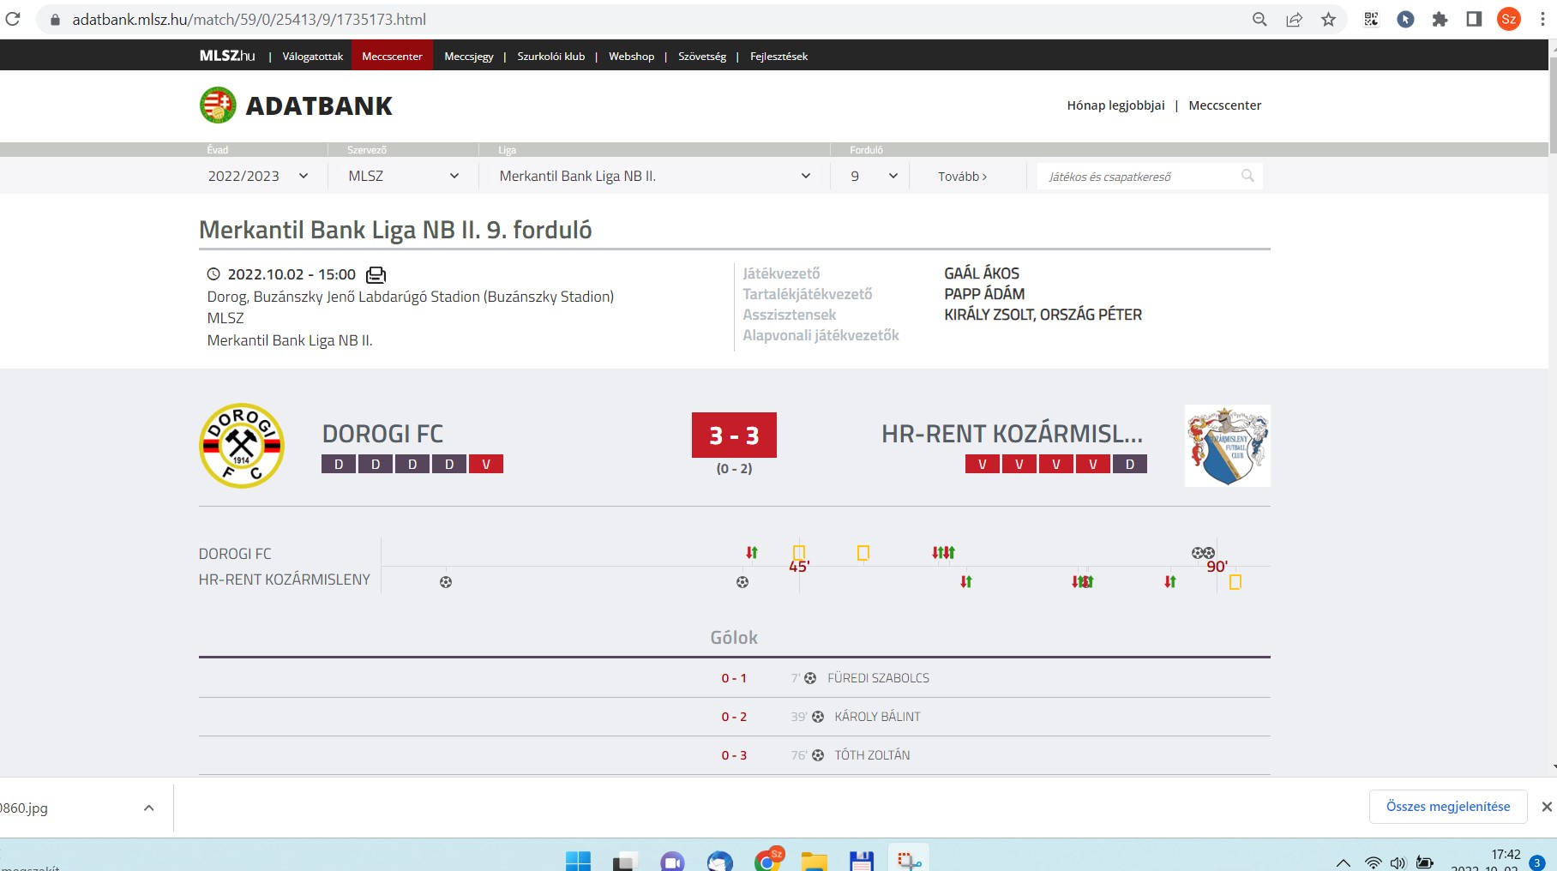
Task: Open the QR code extension
Action: pos(1371,19)
